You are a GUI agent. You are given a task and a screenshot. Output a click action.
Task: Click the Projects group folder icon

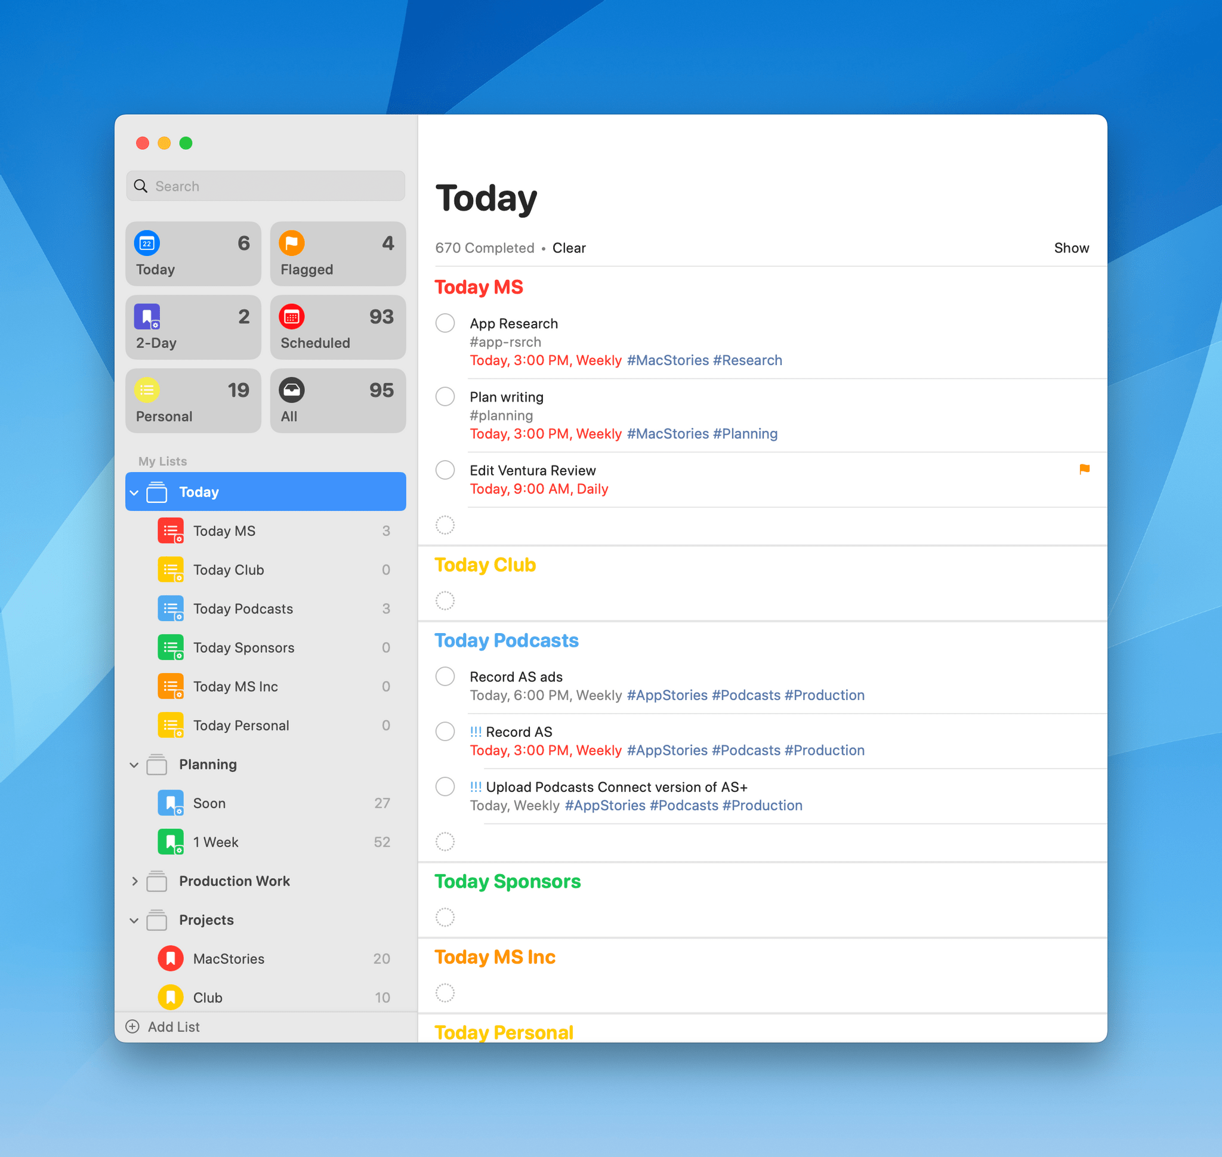157,920
